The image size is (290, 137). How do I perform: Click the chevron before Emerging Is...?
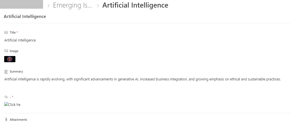coord(48,6)
